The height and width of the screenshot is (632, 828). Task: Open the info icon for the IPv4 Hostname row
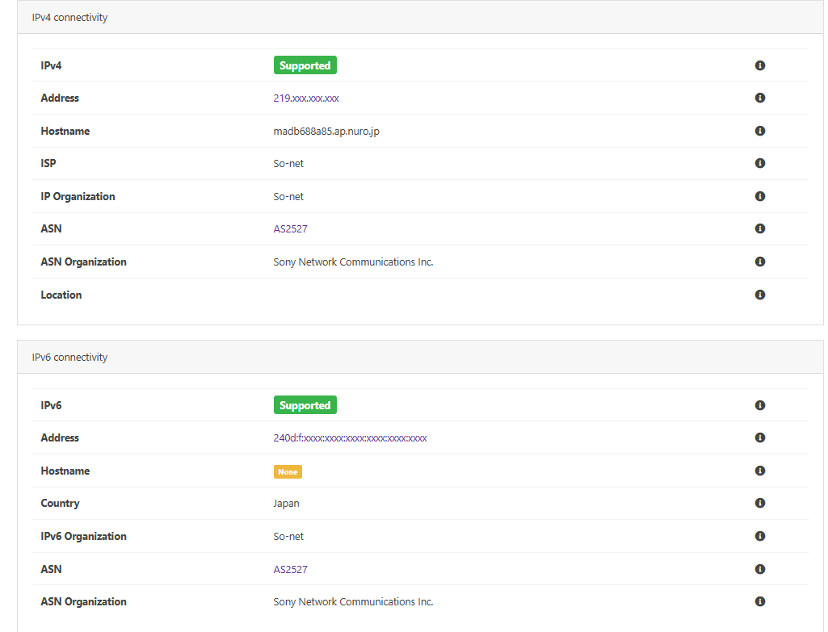[760, 131]
